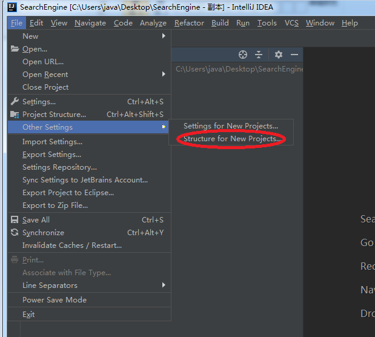Open the Window menu

click(x=320, y=23)
